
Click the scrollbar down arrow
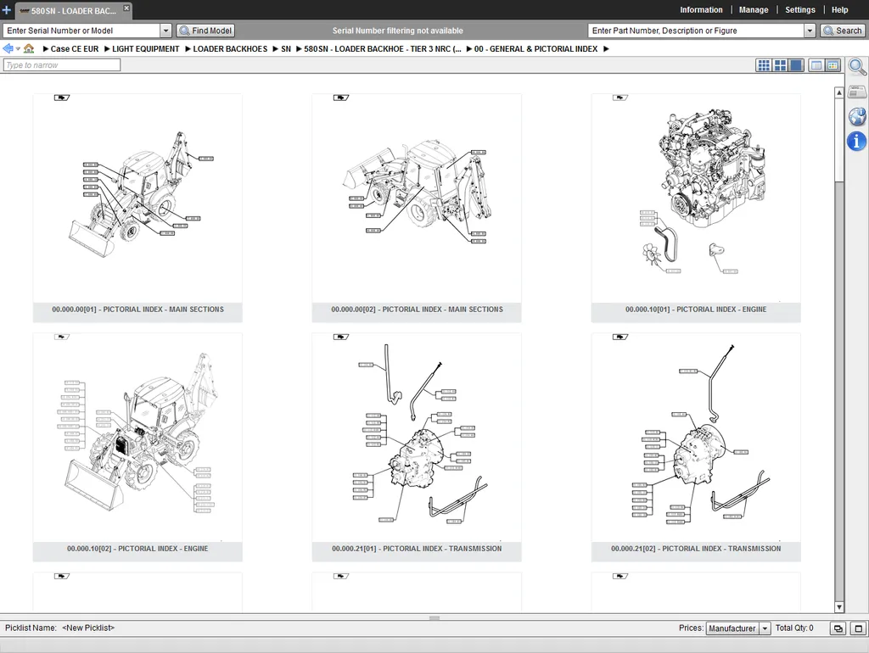(x=839, y=607)
